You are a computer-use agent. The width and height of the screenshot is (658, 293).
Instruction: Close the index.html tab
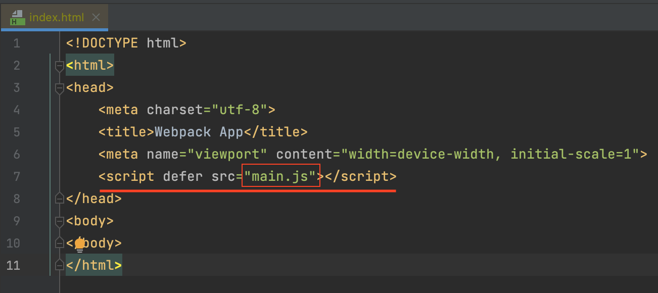pyautogui.click(x=96, y=17)
